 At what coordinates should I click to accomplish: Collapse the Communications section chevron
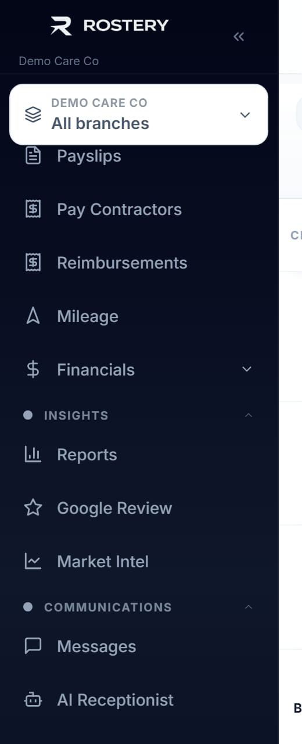click(249, 607)
